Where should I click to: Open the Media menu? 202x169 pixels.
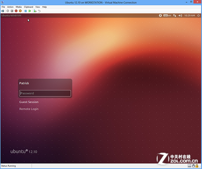(19, 7)
